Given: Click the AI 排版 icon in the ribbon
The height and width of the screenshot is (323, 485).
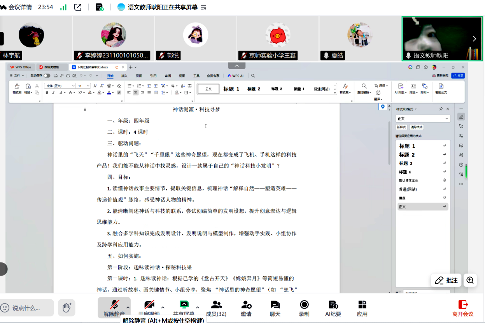Looking at the screenshot, I should point(401,87).
